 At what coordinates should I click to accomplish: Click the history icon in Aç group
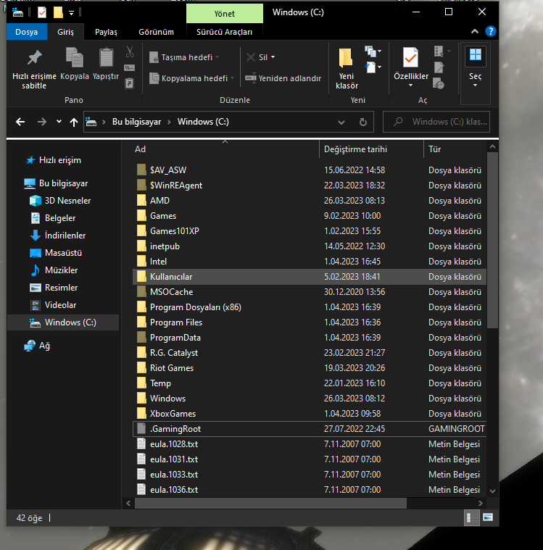439,83
